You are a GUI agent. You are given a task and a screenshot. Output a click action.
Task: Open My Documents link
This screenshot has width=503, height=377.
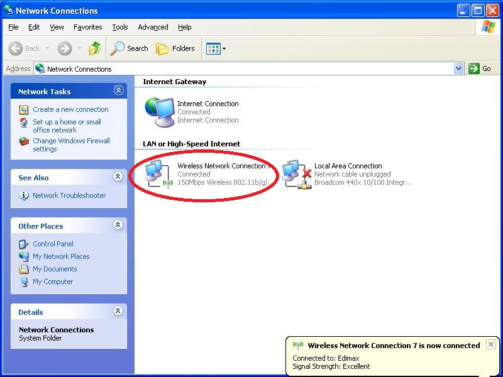[x=55, y=269]
